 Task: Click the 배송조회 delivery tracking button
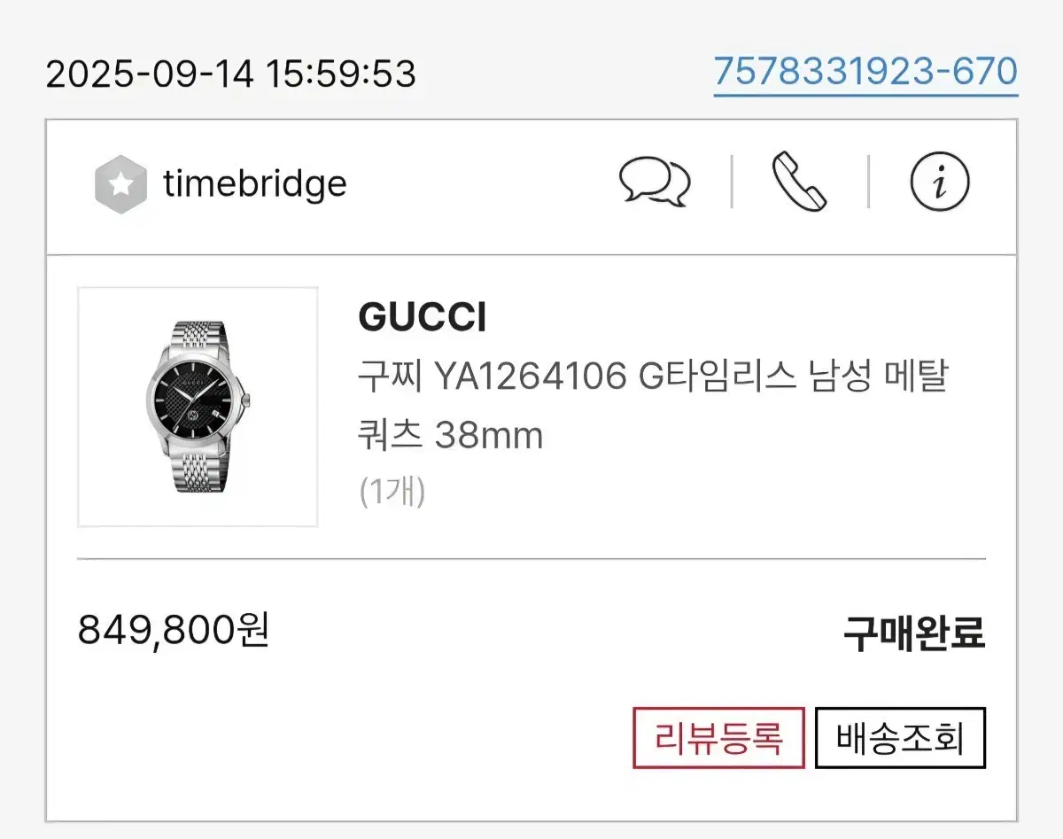point(900,736)
